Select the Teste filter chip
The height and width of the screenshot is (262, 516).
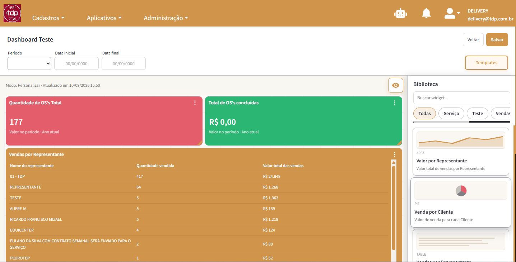point(478,114)
